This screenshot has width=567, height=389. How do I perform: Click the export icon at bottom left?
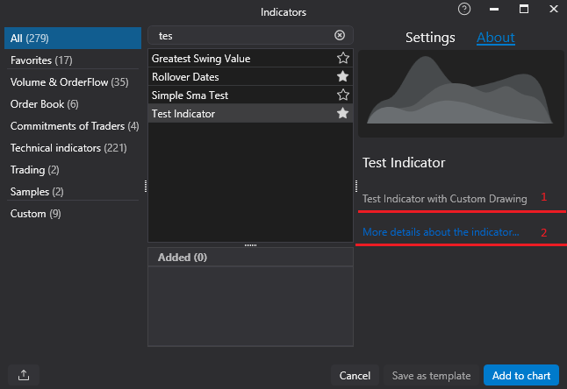coord(24,375)
